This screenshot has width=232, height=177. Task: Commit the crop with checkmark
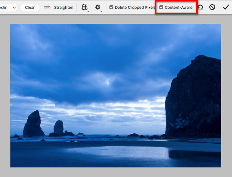pos(226,7)
